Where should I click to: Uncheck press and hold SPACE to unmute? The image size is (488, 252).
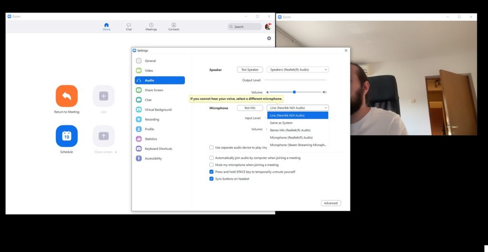(x=211, y=172)
